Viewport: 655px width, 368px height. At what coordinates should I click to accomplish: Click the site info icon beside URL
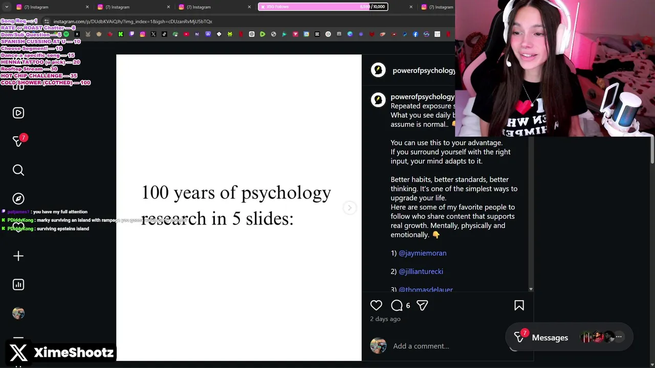coord(47,21)
